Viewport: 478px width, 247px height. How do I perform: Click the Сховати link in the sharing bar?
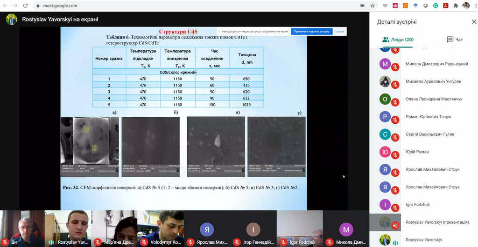[339, 31]
